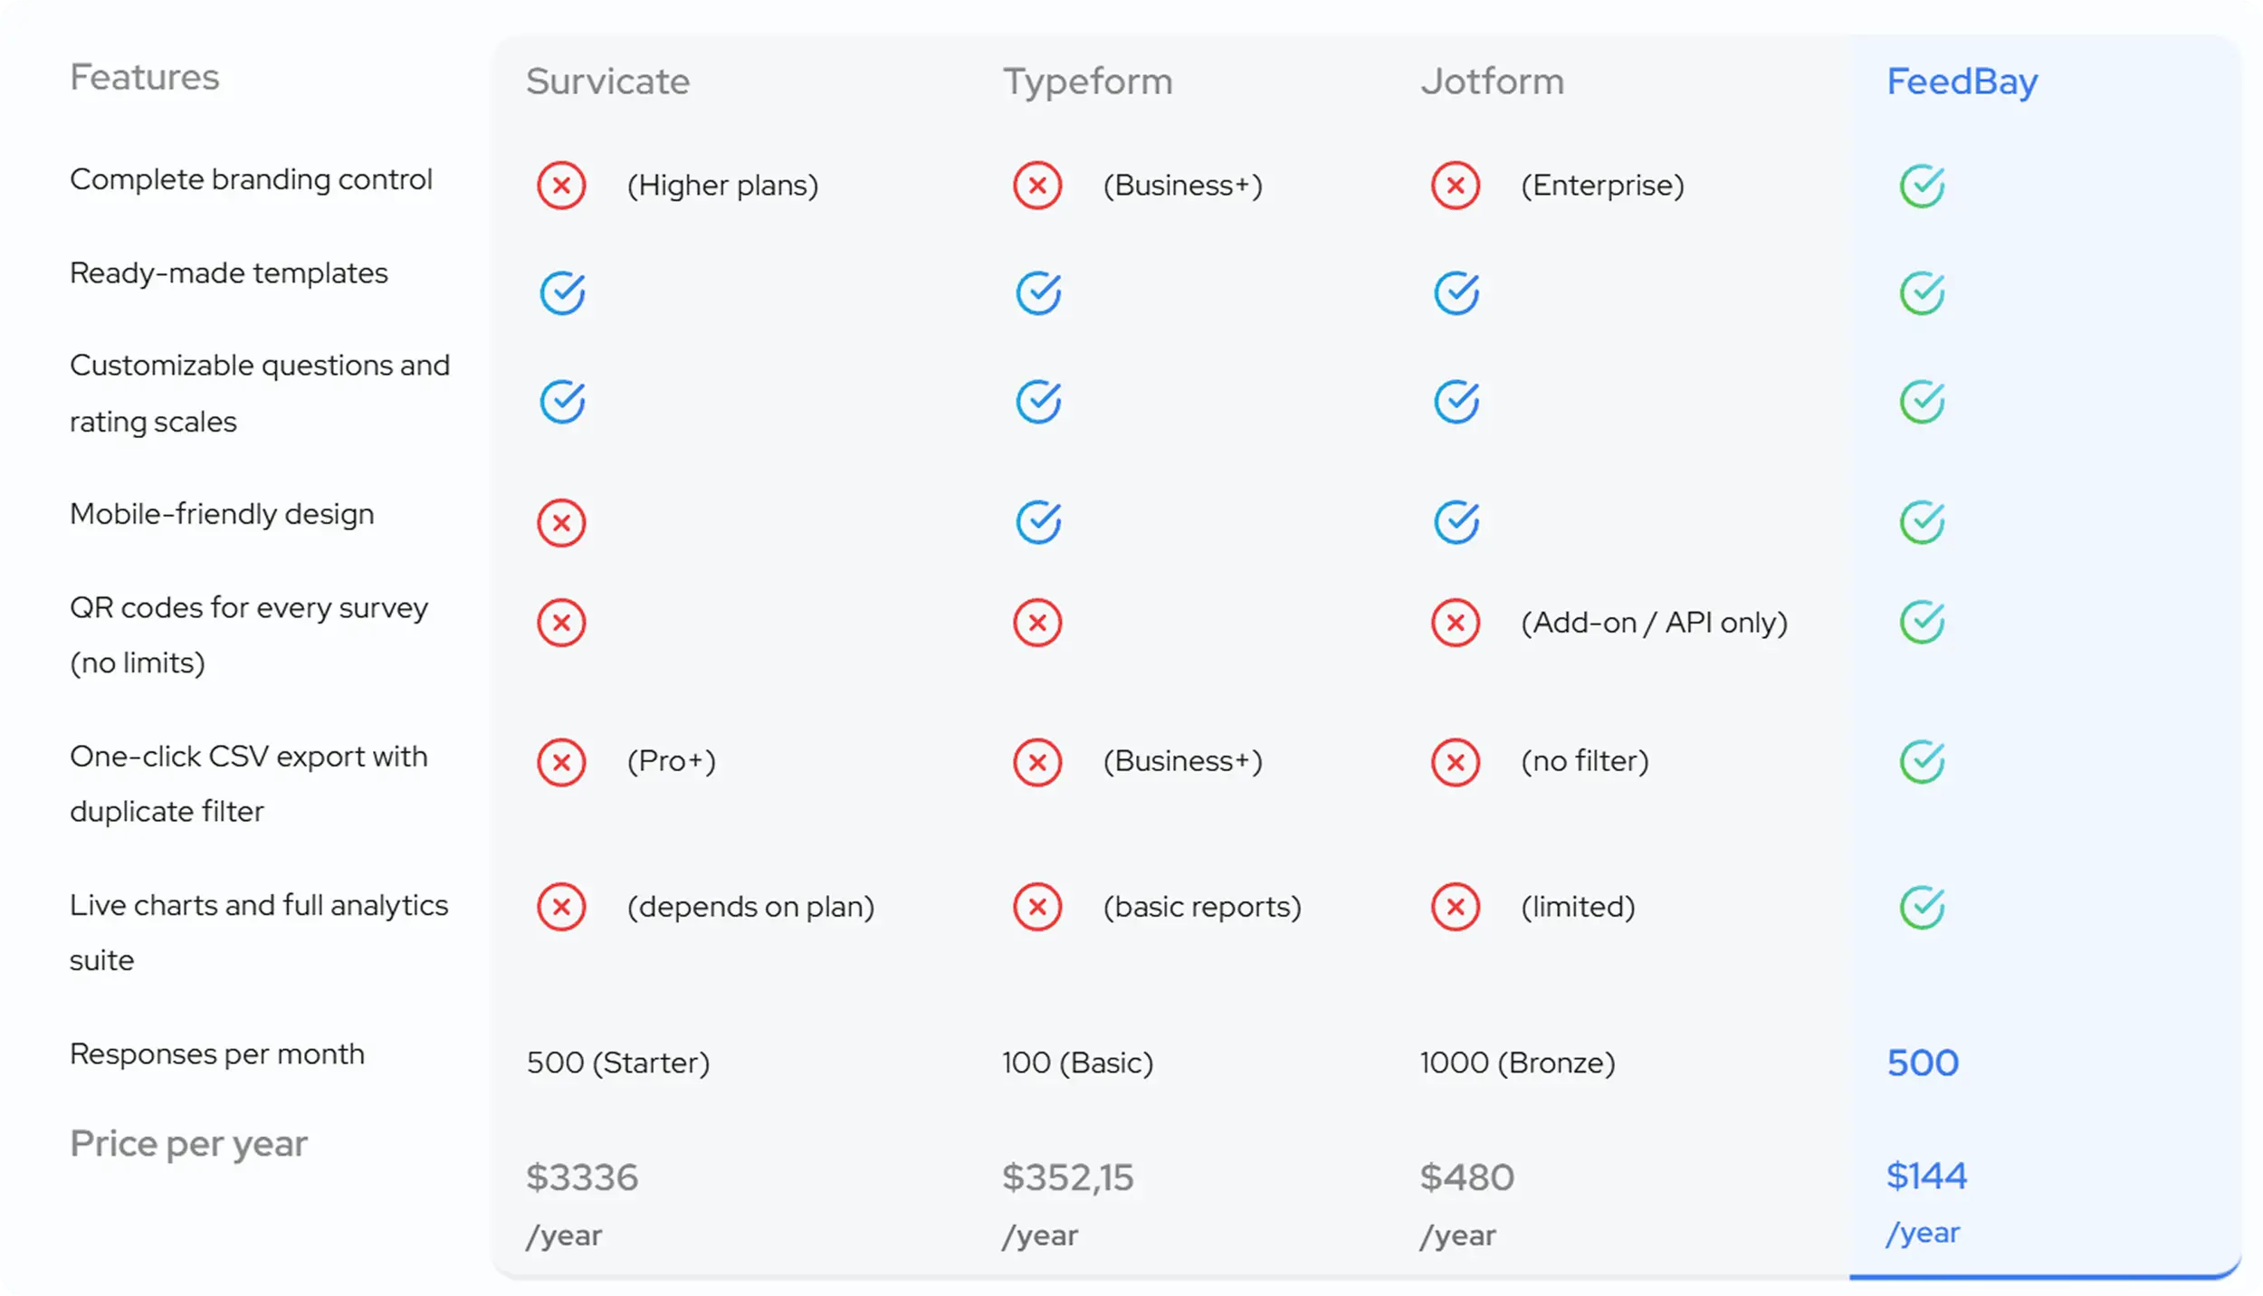Click FeedBay's green checkmark for mobile-friendly design
This screenshot has height=1296, width=2263.
pyautogui.click(x=1922, y=521)
